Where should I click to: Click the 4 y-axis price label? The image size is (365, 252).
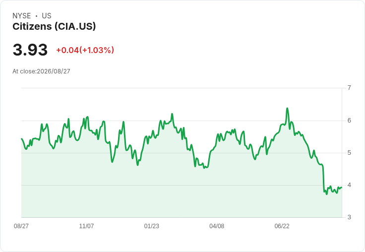pos(349,185)
